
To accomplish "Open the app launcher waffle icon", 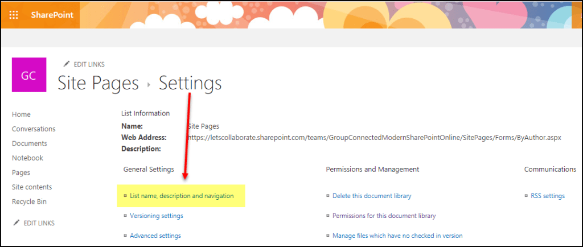I will [14, 15].
